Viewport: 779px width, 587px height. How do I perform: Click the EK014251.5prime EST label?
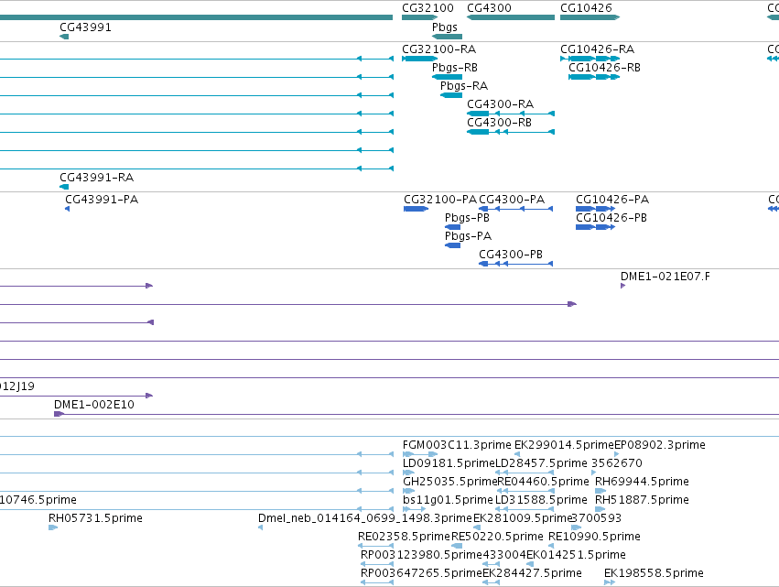tap(576, 555)
